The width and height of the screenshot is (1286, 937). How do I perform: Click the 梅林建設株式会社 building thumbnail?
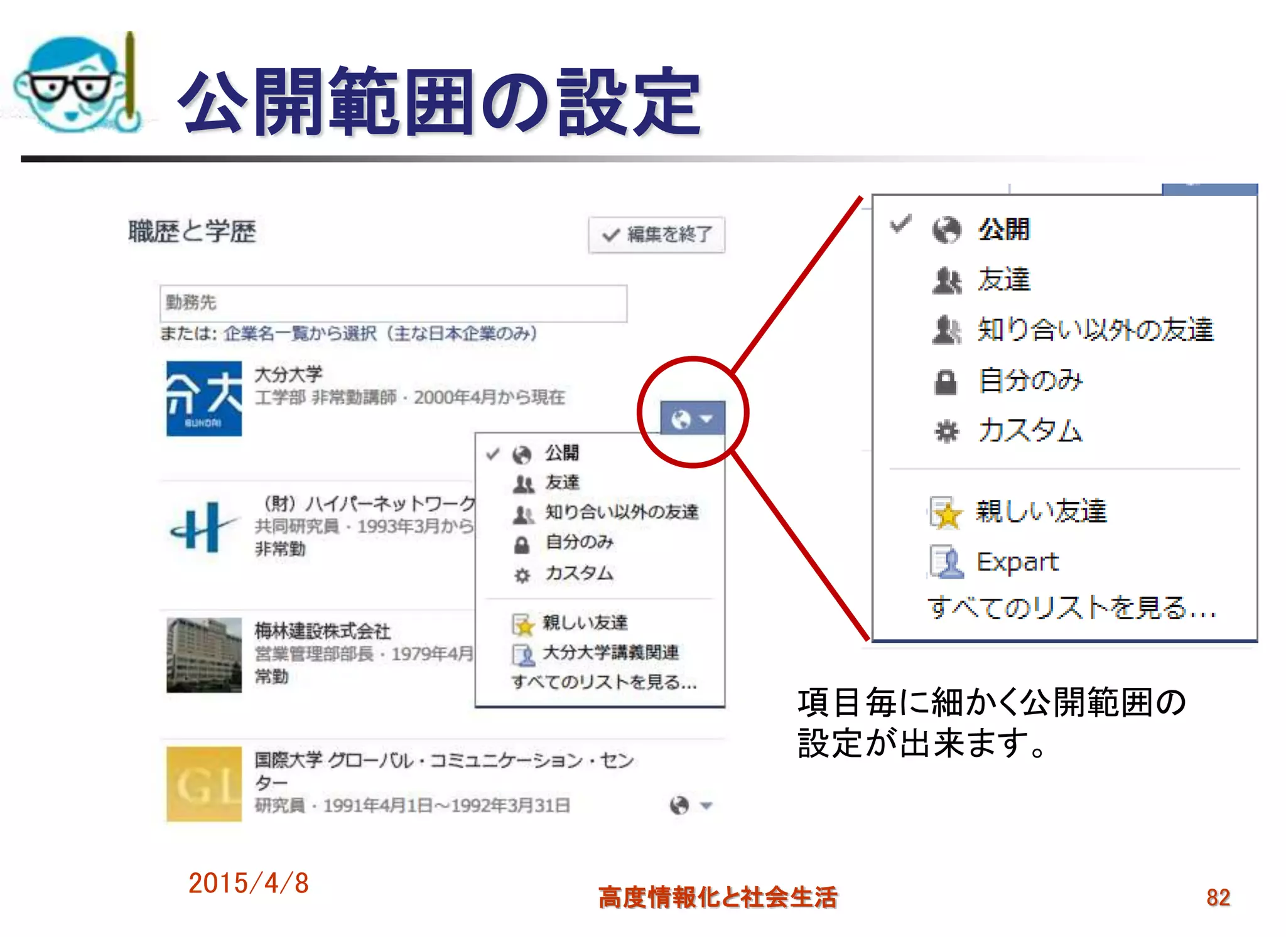203,655
